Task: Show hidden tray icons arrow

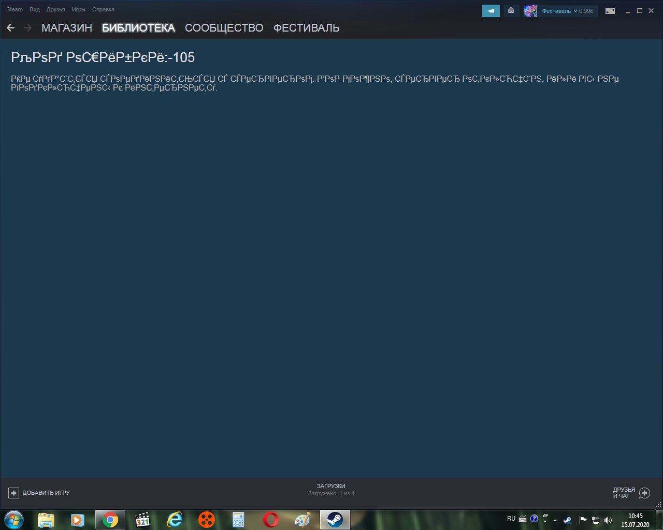Action: (x=555, y=520)
